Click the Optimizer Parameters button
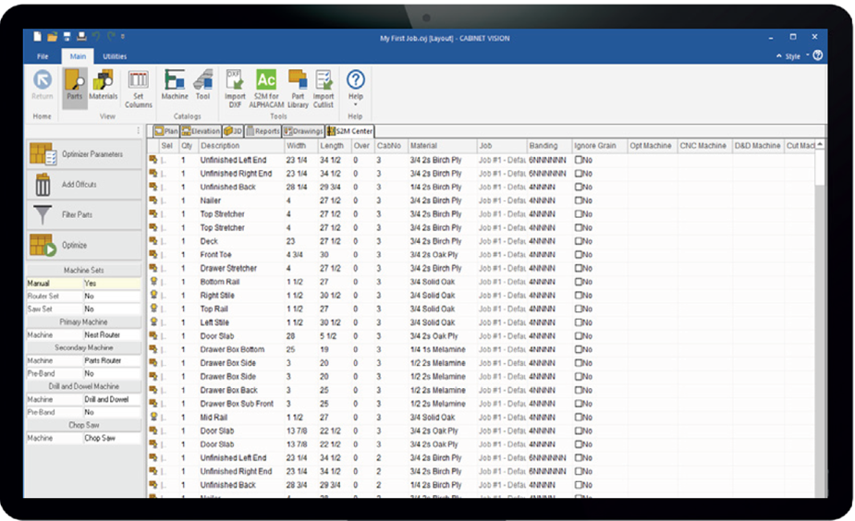This screenshot has height=521, width=855. (83, 154)
